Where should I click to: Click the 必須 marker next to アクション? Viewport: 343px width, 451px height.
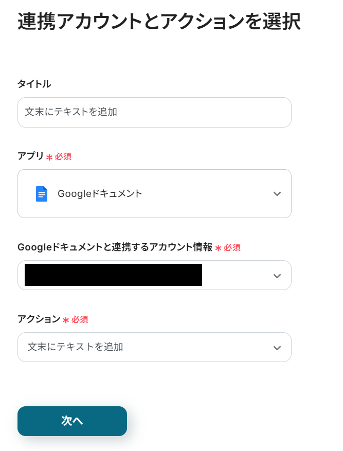click(x=80, y=319)
